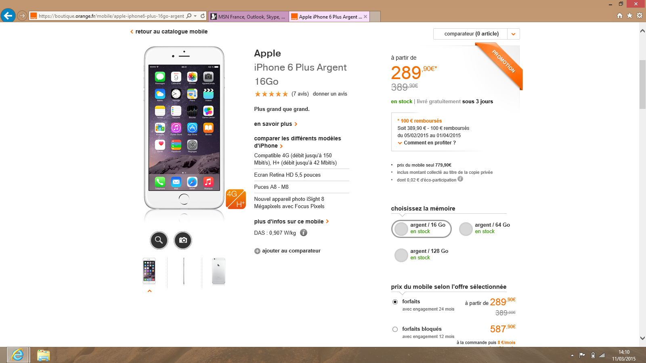This screenshot has width=646, height=363.
Task: Choose argent / 64 Go memory option
Action: point(466,229)
